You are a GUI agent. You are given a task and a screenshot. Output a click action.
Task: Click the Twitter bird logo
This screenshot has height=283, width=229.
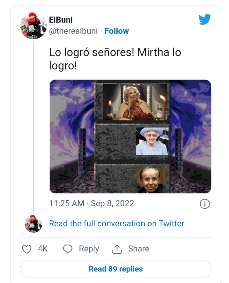coord(205,19)
